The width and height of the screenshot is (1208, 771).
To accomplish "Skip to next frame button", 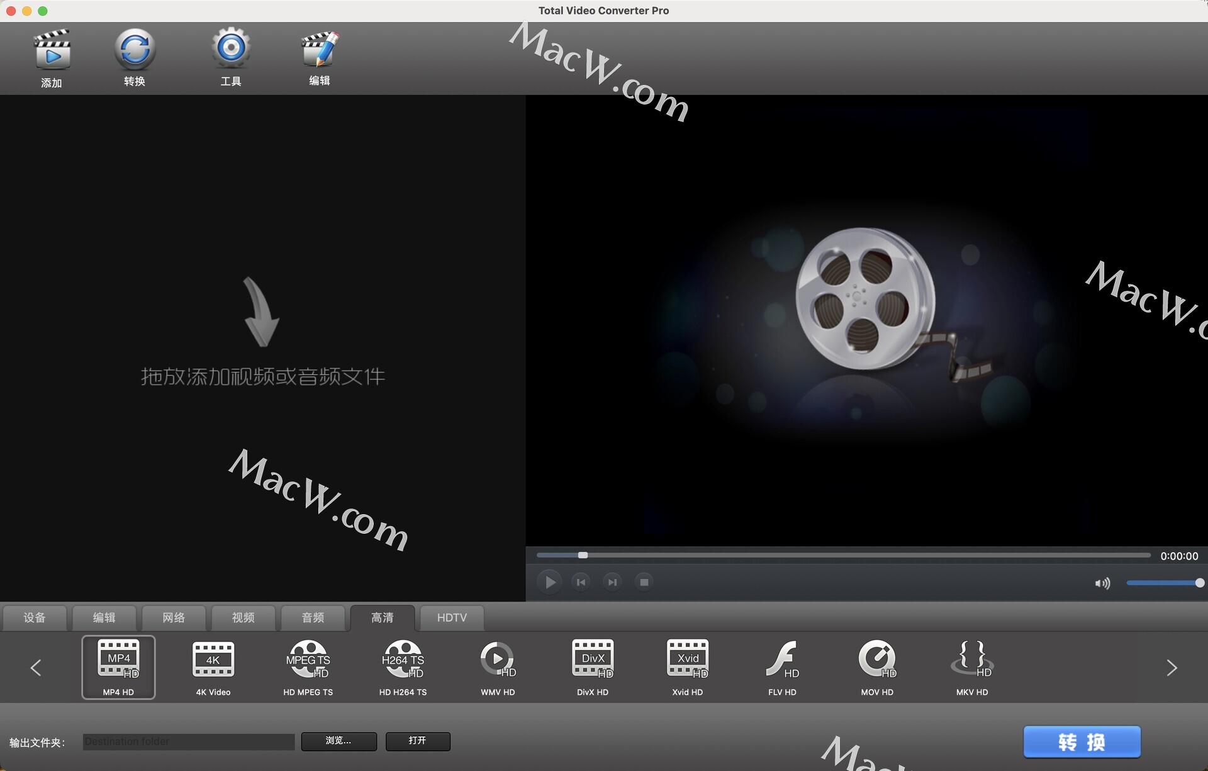I will point(612,582).
